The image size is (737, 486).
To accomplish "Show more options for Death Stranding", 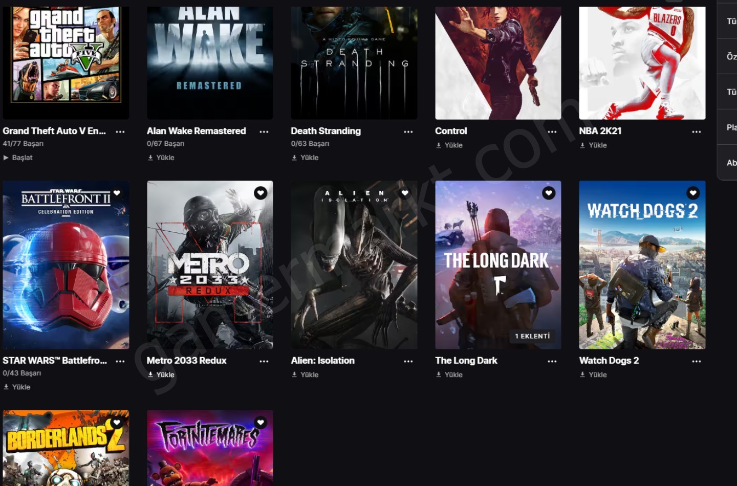I will click(408, 131).
